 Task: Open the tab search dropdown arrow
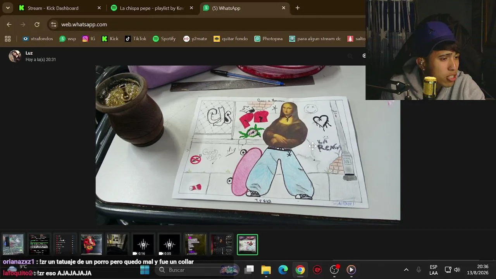[x=8, y=8]
